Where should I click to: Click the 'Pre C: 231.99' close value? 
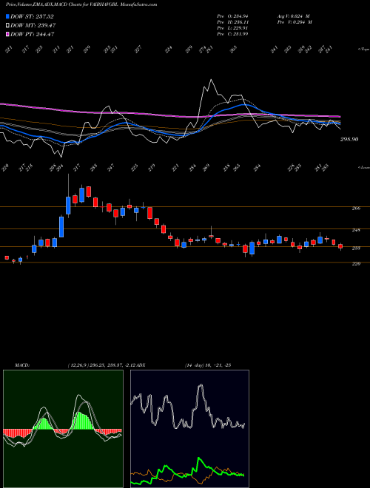(232, 34)
